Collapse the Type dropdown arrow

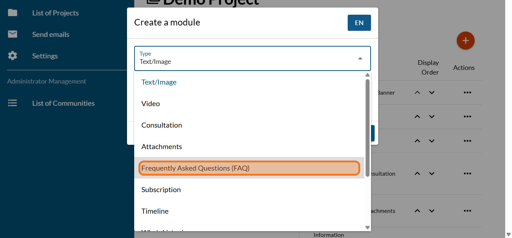click(360, 58)
